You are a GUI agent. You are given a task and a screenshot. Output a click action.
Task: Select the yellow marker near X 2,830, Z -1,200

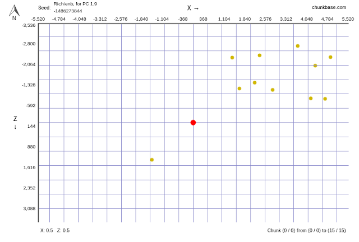(x=273, y=90)
